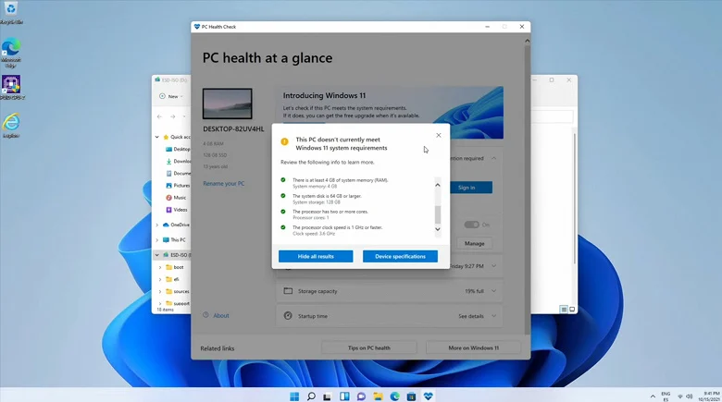Collapse the attention required section chevron
The height and width of the screenshot is (402, 722).
click(x=493, y=158)
